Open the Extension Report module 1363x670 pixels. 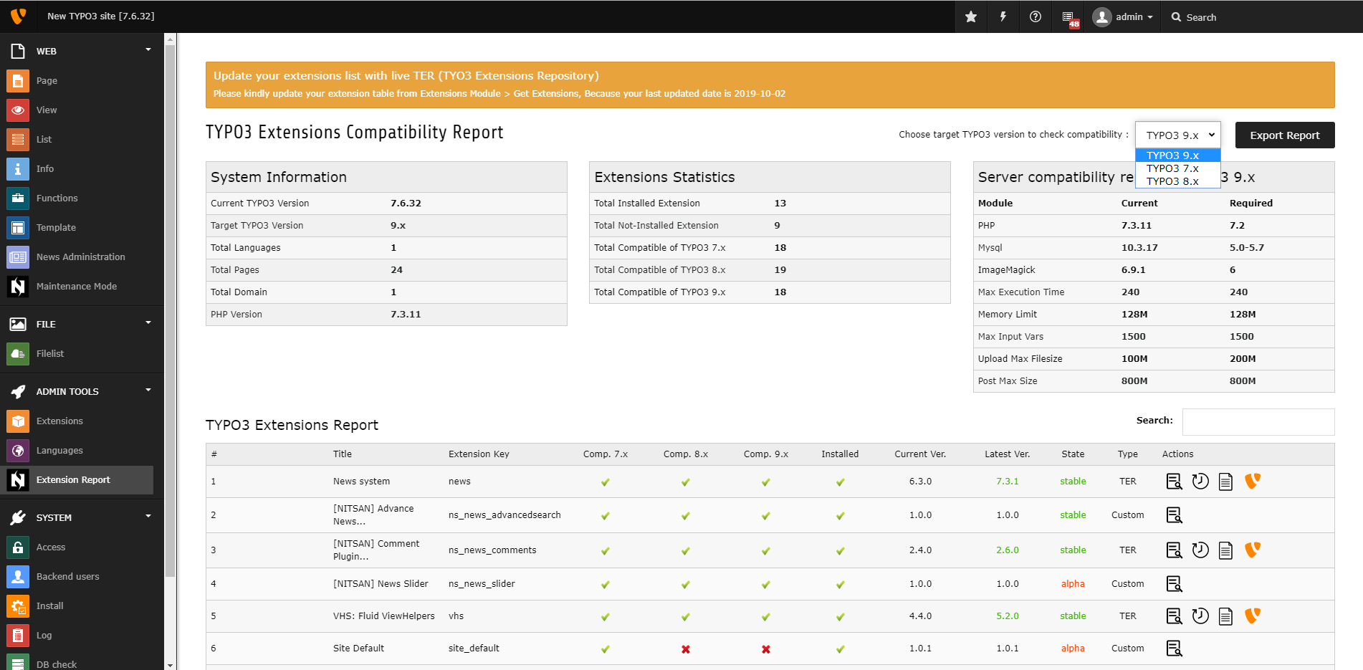point(77,480)
